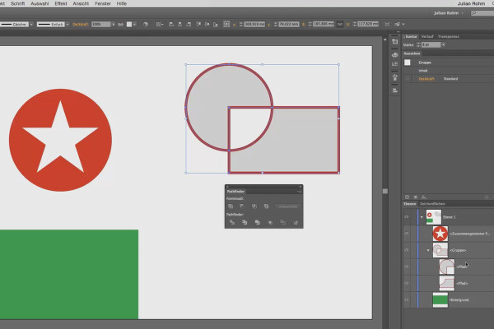Viewport: 494px width, 329px height.
Task: Switch to the Transparenz tab
Action: pos(449,36)
